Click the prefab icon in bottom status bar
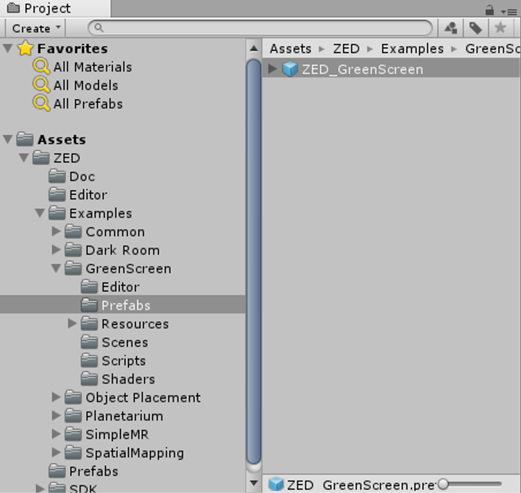Image resolution: width=521 pixels, height=493 pixels. pyautogui.click(x=276, y=484)
